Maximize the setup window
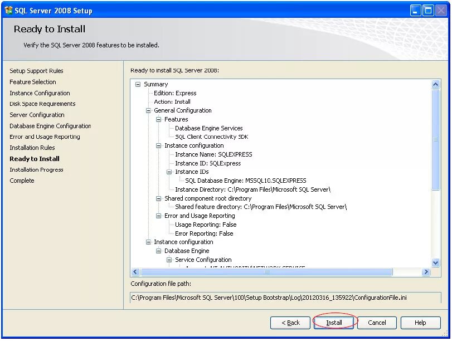Viewport: 452px width, 341px height. pos(429,11)
